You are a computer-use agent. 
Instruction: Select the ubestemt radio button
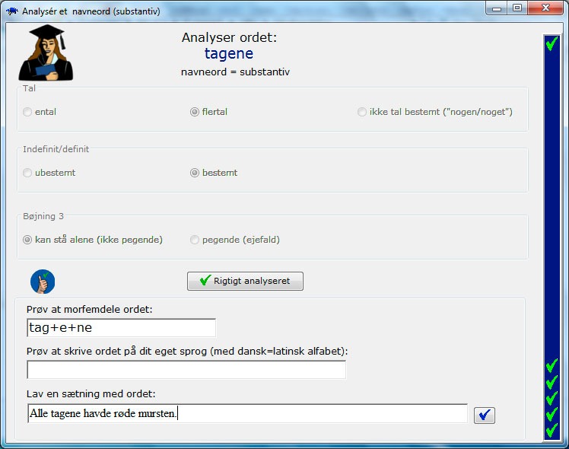27,173
